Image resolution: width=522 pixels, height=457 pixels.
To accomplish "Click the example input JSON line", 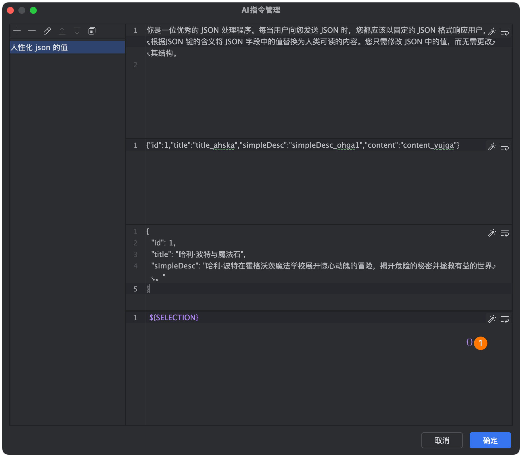I will [302, 145].
